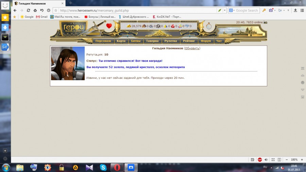Open browsing history clock icon
The width and height of the screenshot is (306, 172).
[x=49, y=10]
